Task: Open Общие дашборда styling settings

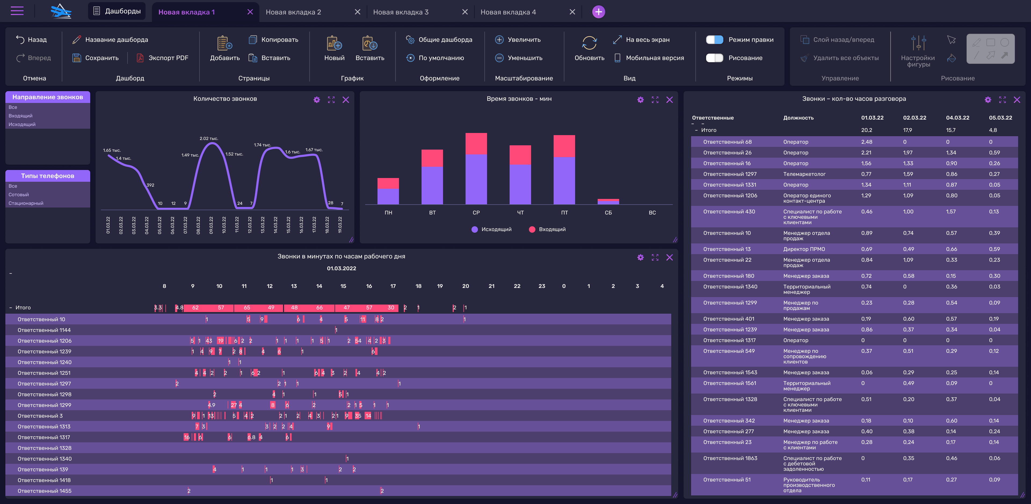Action: click(445, 40)
